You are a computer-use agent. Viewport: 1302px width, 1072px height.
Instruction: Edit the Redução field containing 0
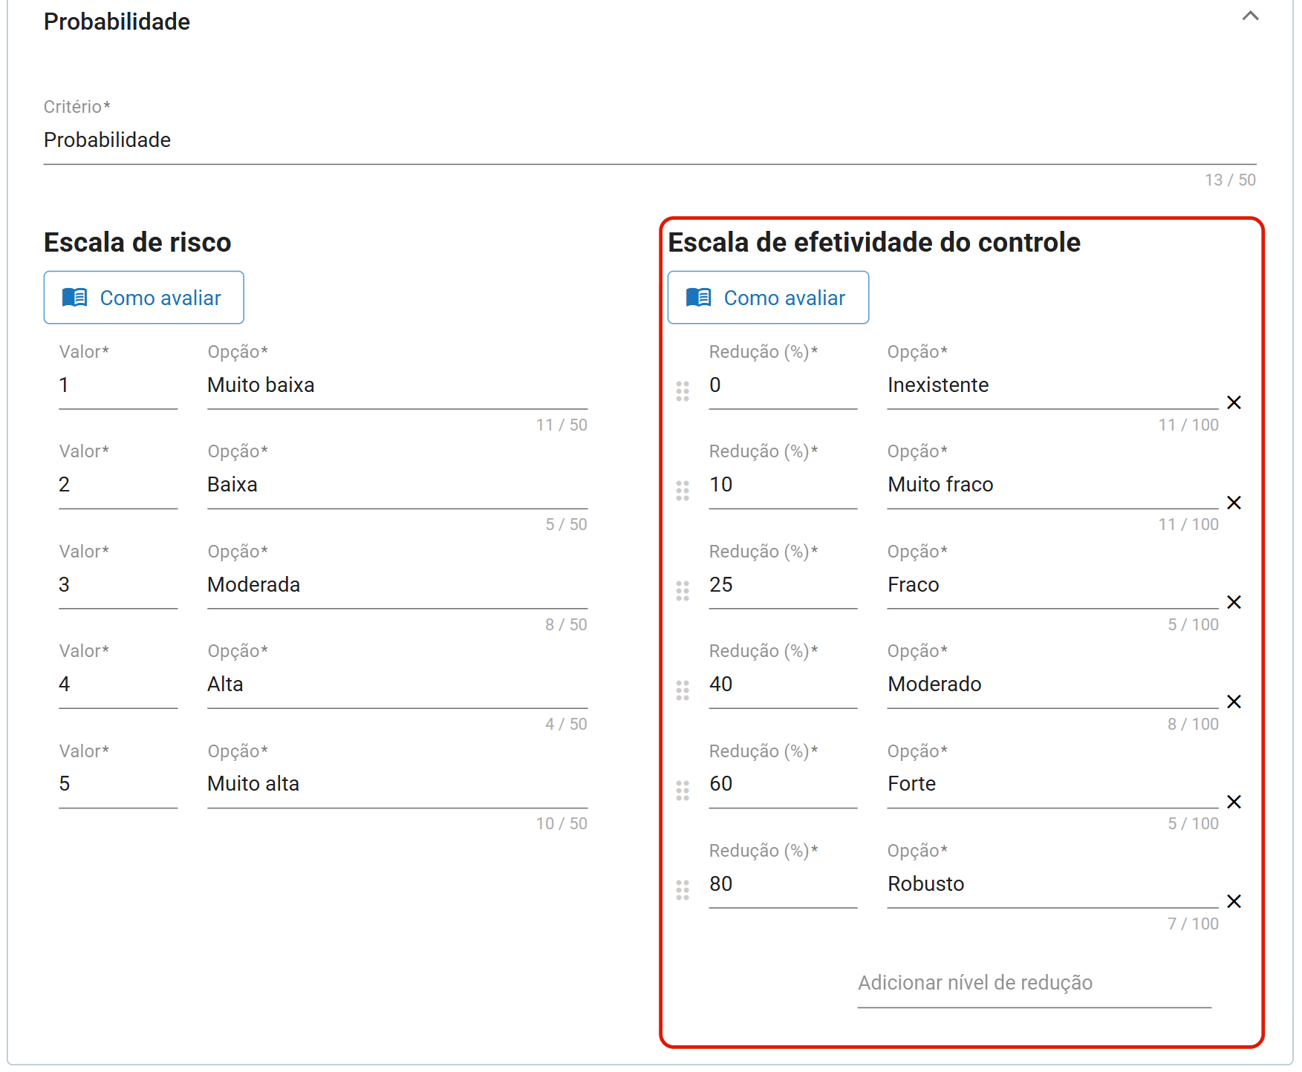[783, 385]
